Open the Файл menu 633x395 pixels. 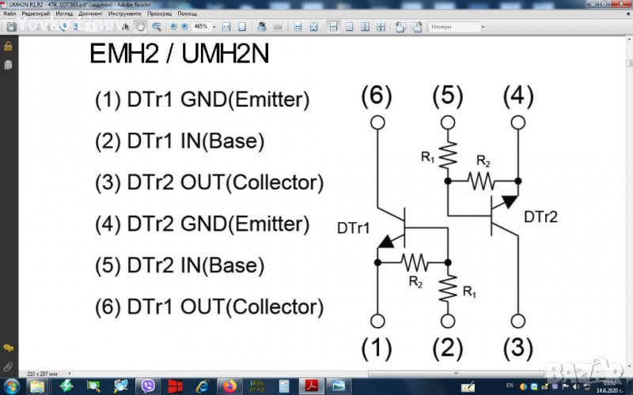pyautogui.click(x=9, y=14)
